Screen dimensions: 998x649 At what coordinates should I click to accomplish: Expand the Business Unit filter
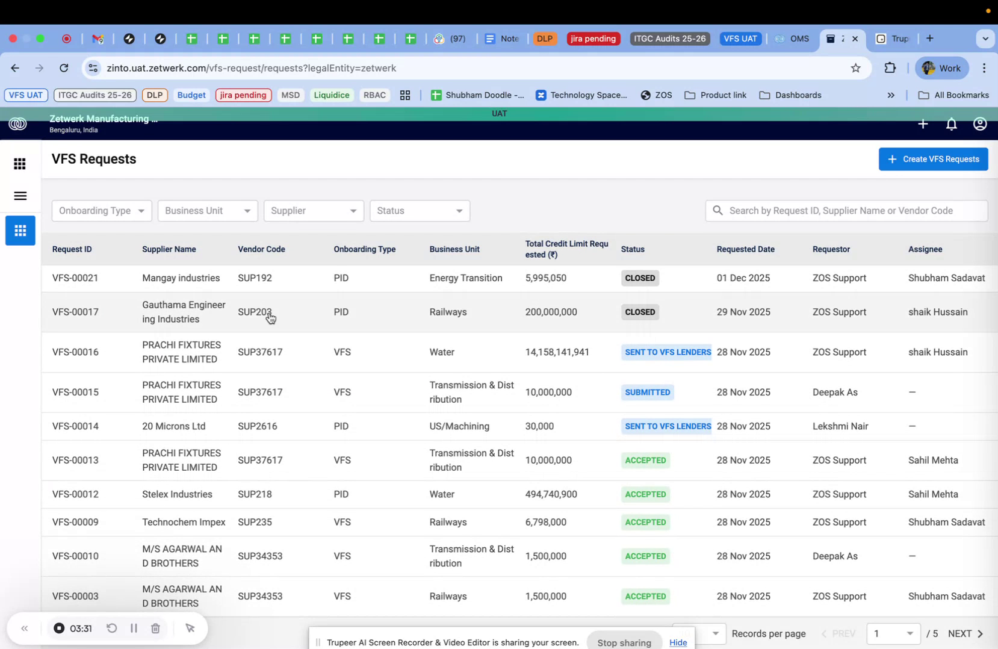(207, 211)
